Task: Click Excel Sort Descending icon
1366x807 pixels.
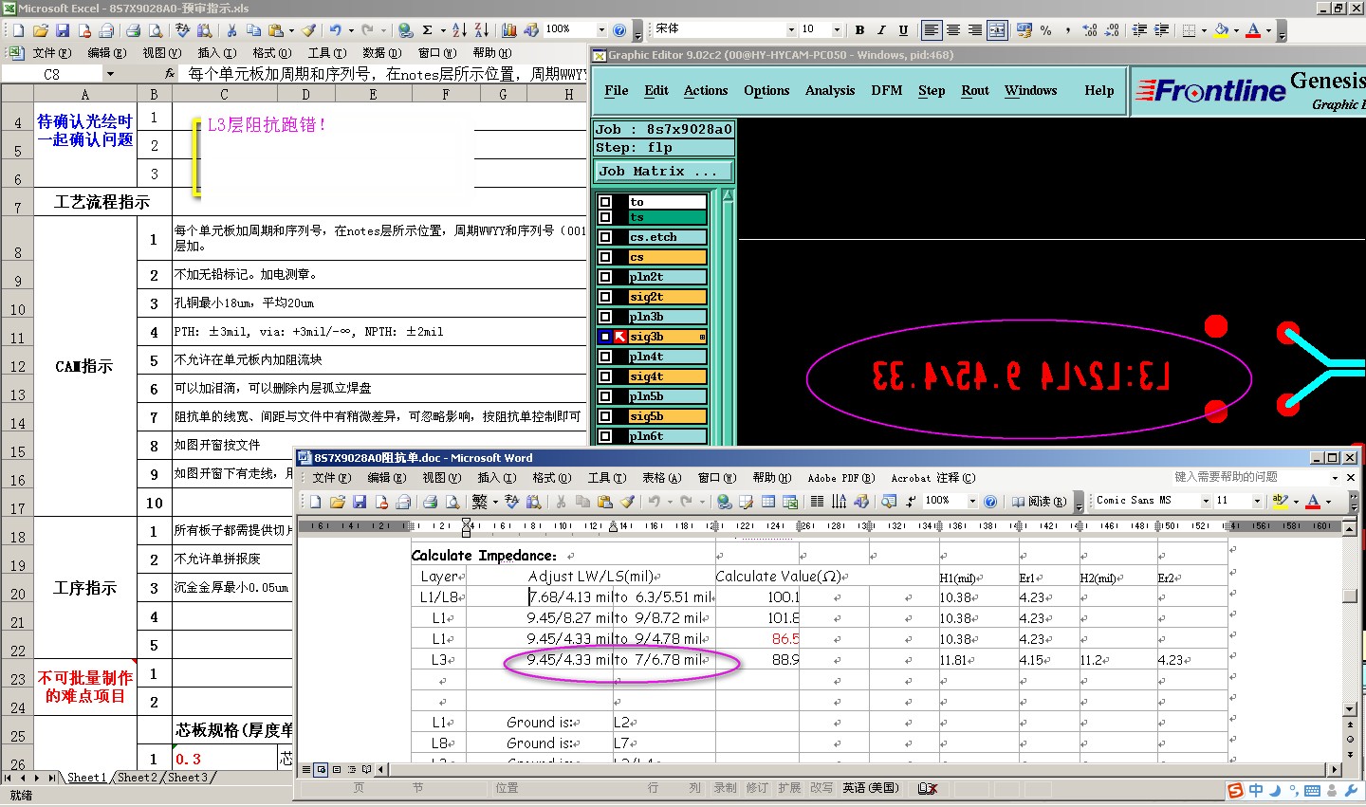Action: (481, 30)
